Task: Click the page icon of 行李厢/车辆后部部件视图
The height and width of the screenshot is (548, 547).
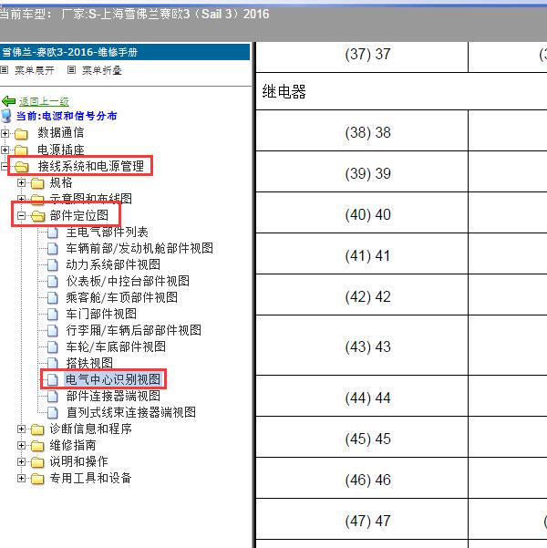Action: click(x=53, y=331)
